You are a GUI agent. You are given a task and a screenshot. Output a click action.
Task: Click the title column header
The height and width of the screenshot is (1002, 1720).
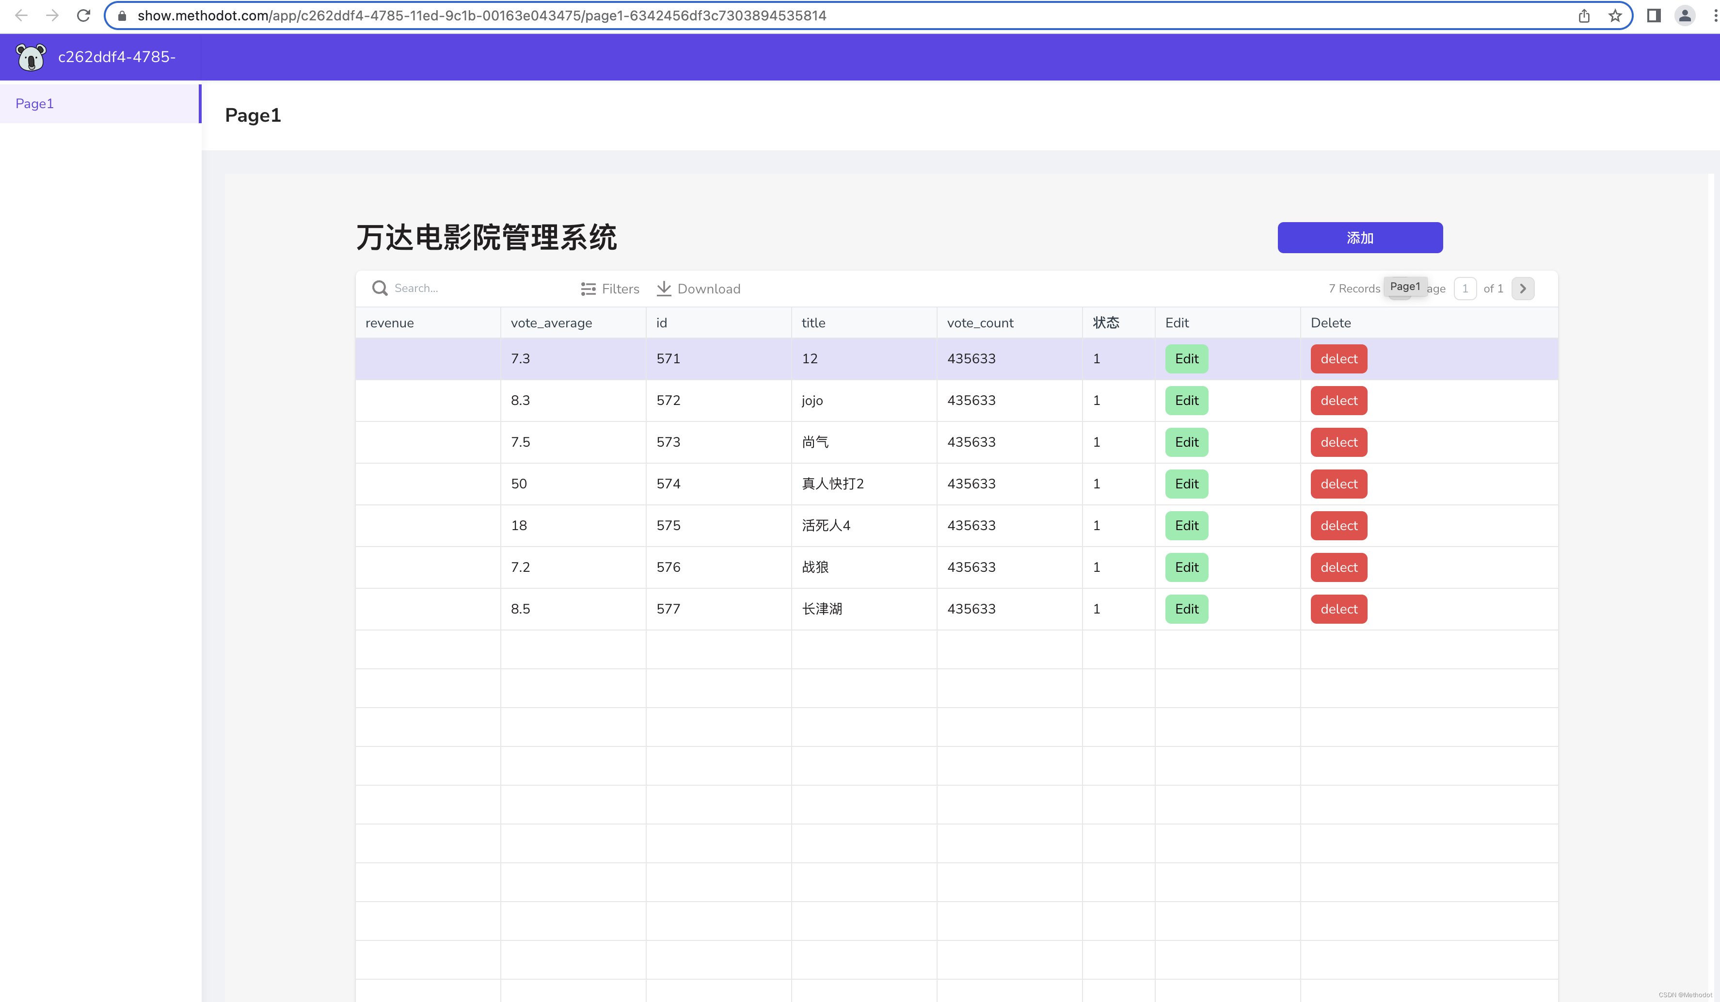coord(813,323)
